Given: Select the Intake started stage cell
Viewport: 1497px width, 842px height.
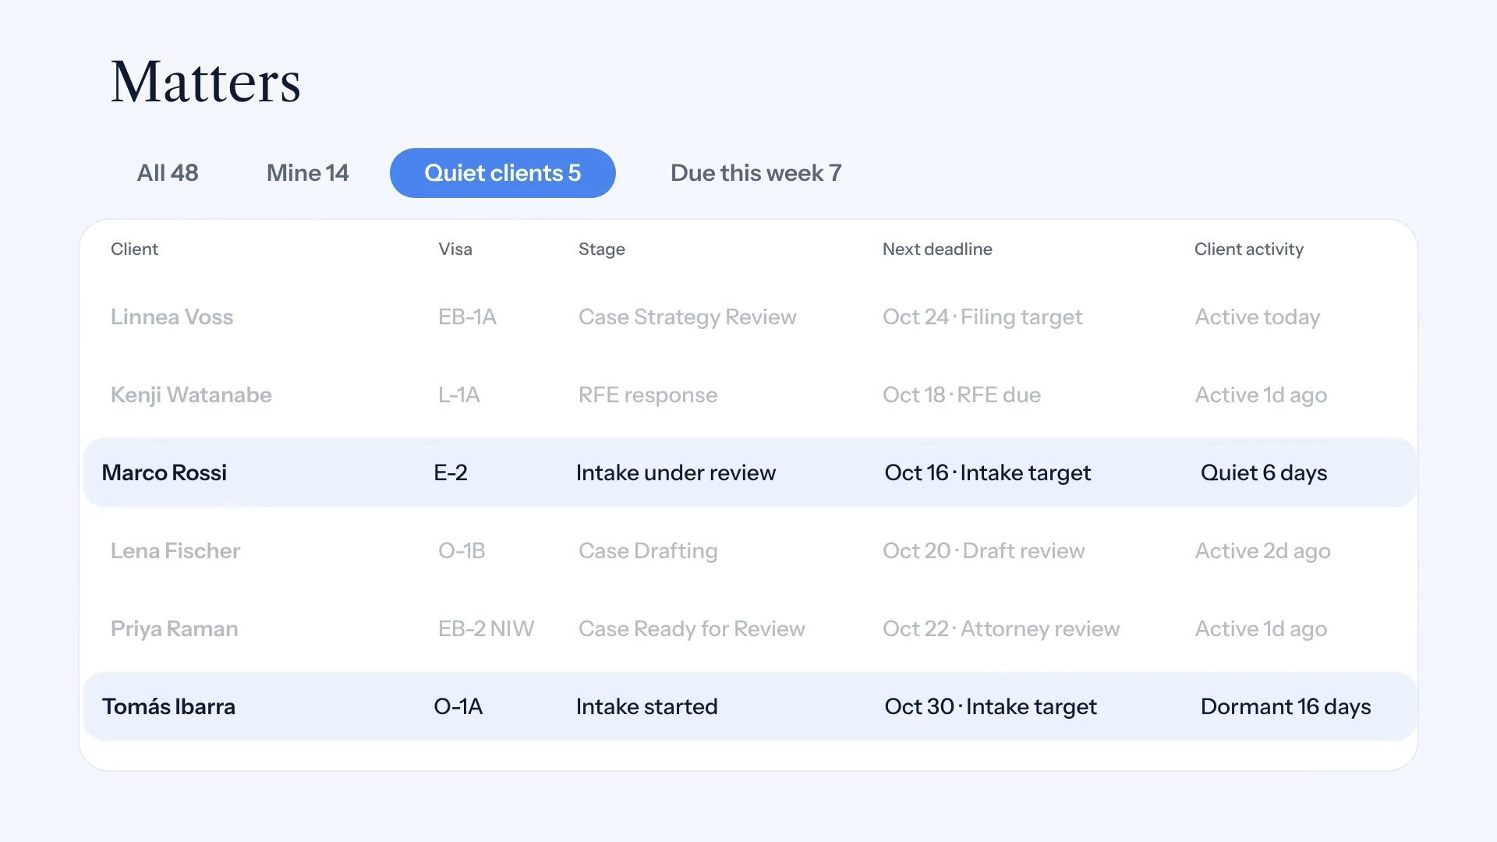Looking at the screenshot, I should (647, 707).
